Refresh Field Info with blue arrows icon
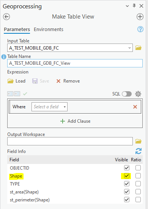Viewport: 148px width, 209px height. [x=139, y=151]
